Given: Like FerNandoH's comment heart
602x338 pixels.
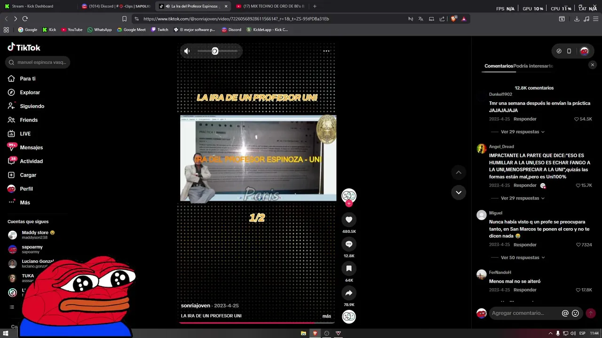Looking at the screenshot, I should pos(578,290).
